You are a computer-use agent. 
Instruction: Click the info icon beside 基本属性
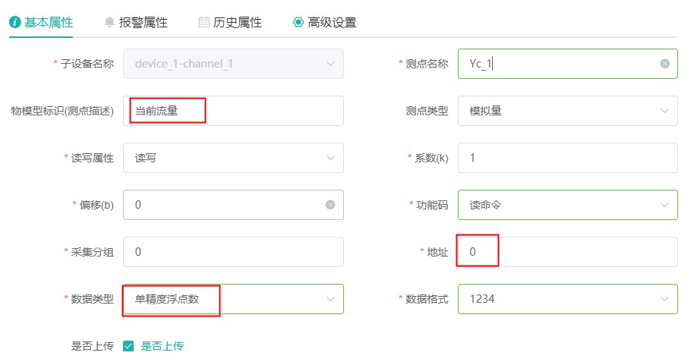pyautogui.click(x=14, y=22)
